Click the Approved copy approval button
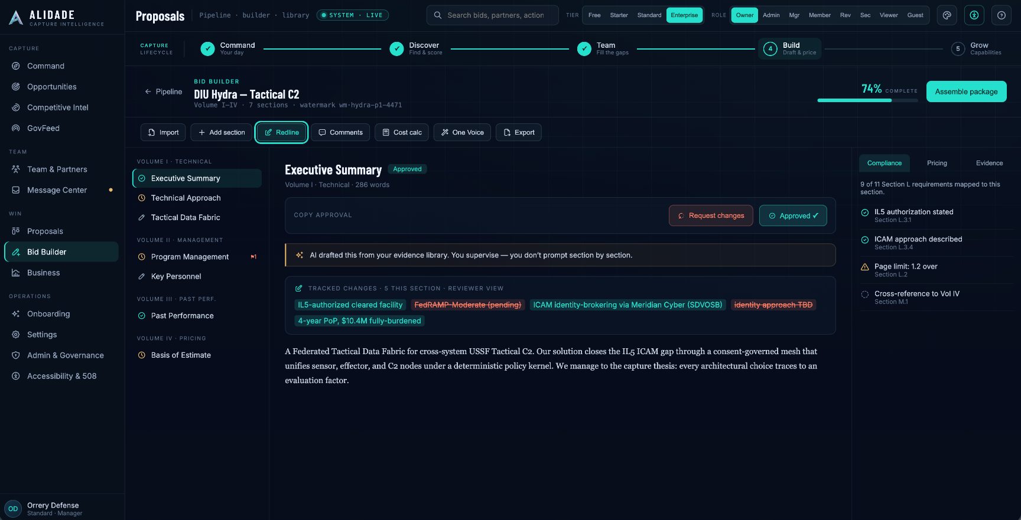 click(793, 215)
